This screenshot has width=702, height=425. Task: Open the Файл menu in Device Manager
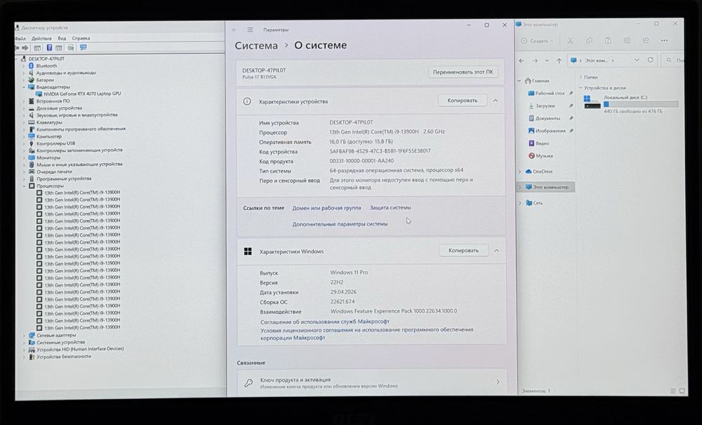(20, 39)
